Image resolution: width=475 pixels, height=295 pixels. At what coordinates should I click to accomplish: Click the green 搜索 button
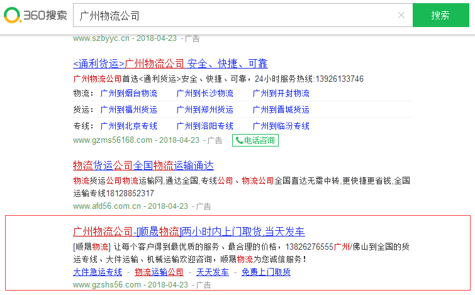click(x=440, y=15)
